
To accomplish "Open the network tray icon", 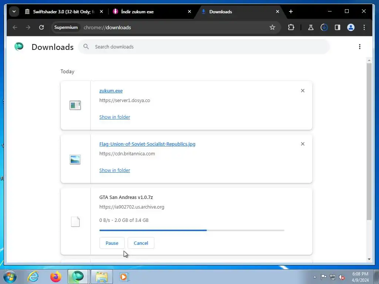I will point(333,277).
